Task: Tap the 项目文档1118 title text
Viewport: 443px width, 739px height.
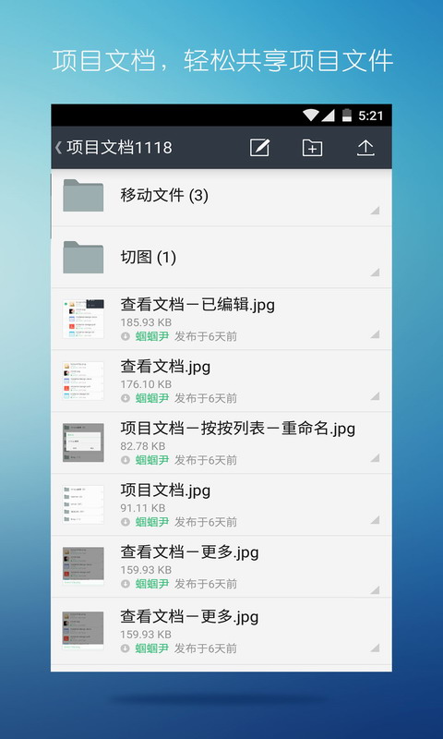Action: click(x=119, y=148)
